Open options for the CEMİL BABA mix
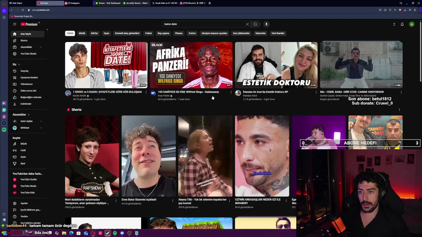The width and height of the screenshot is (422, 237). pyautogui.click(x=401, y=92)
